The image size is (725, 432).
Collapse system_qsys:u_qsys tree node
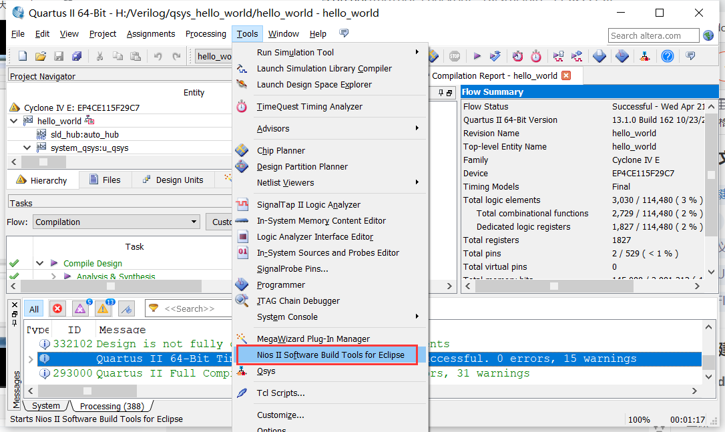pyautogui.click(x=27, y=148)
